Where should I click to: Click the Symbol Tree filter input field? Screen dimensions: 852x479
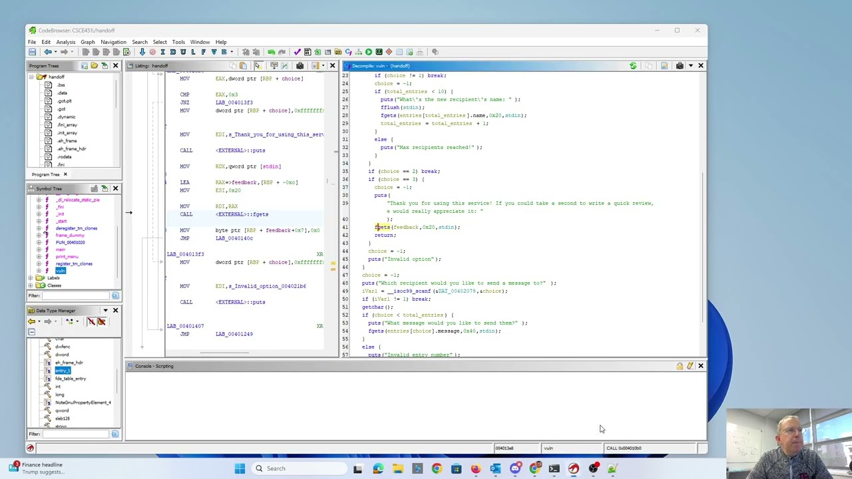[x=76, y=295]
